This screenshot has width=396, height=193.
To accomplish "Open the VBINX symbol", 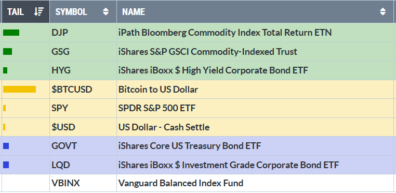I will (x=65, y=183).
